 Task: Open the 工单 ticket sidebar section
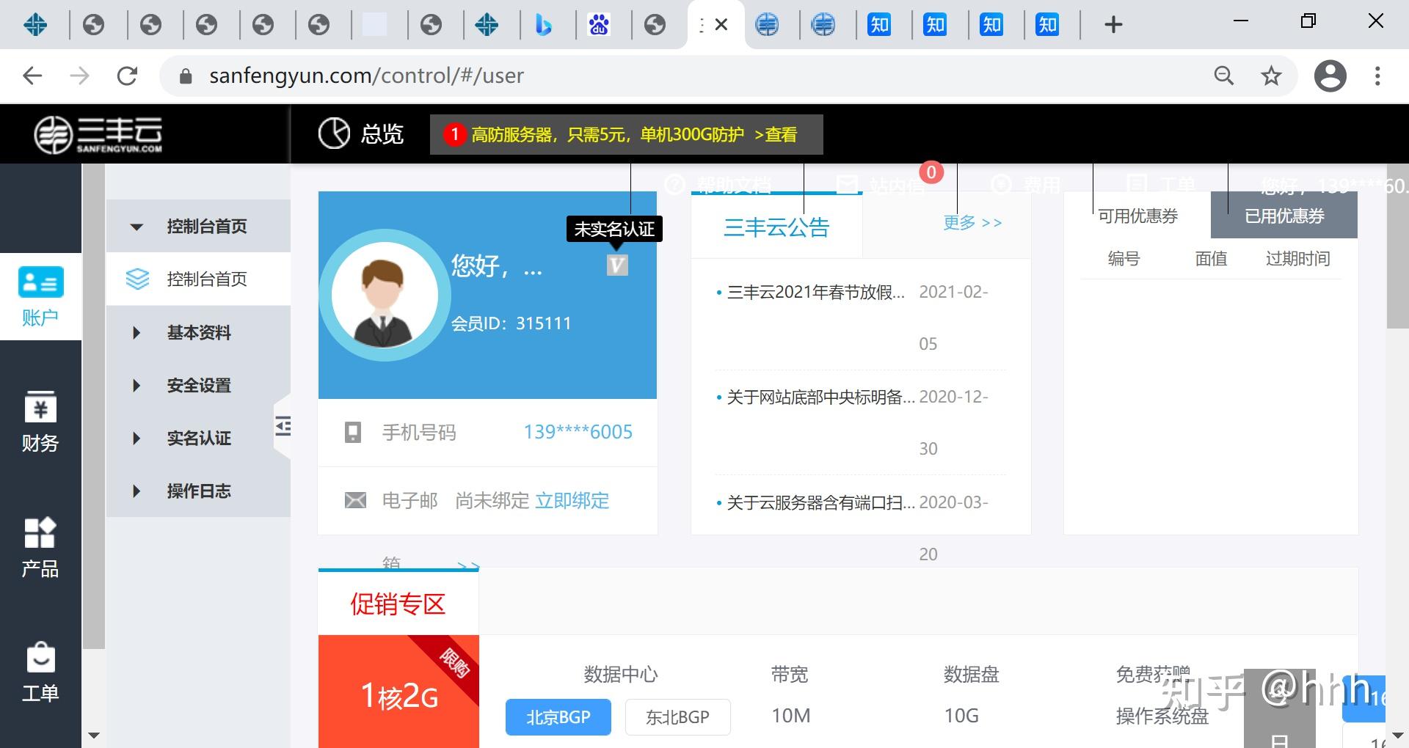point(40,672)
